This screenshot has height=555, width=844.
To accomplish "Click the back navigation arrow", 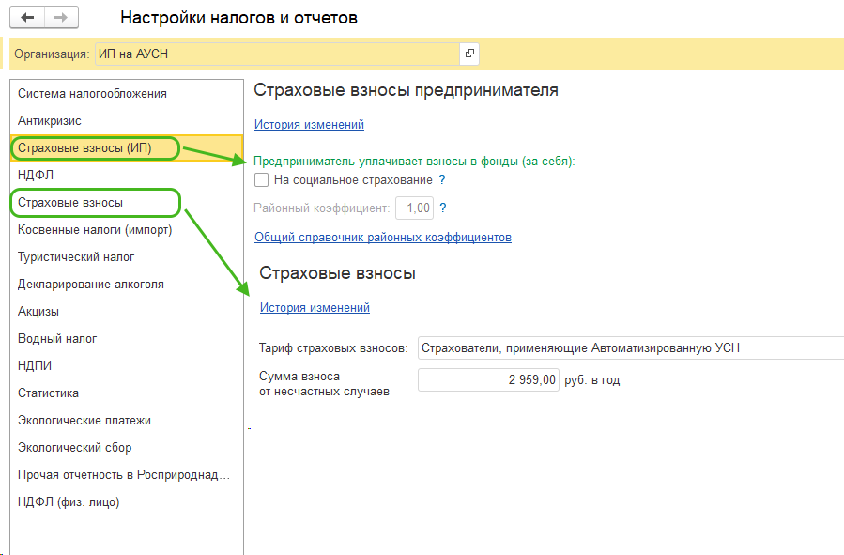I will pos(27,18).
